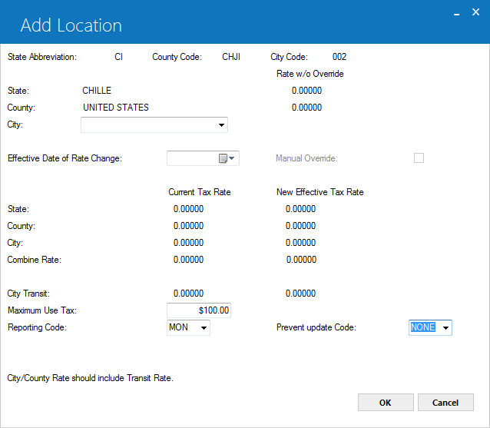Close the Add Location dialog
This screenshot has width=490, height=428.
pos(475,12)
